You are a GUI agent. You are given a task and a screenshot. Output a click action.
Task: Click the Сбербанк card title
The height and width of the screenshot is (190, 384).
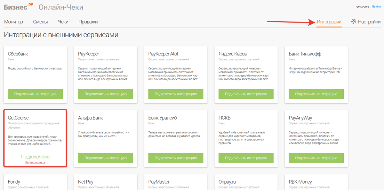(18, 54)
